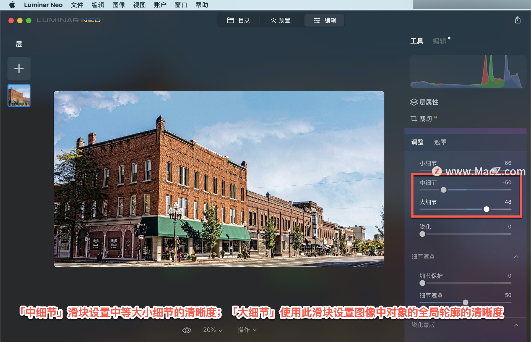Open the Luminar Neo app menu
Image resolution: width=531 pixels, height=342 pixels.
tap(43, 5)
